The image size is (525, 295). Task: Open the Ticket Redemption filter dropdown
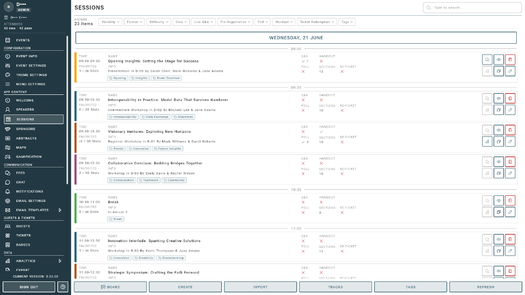(x=317, y=22)
